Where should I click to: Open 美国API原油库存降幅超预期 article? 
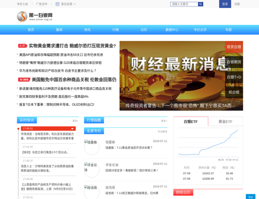coord(61,55)
